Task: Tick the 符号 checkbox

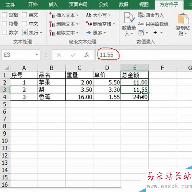Action: click(x=4, y=24)
